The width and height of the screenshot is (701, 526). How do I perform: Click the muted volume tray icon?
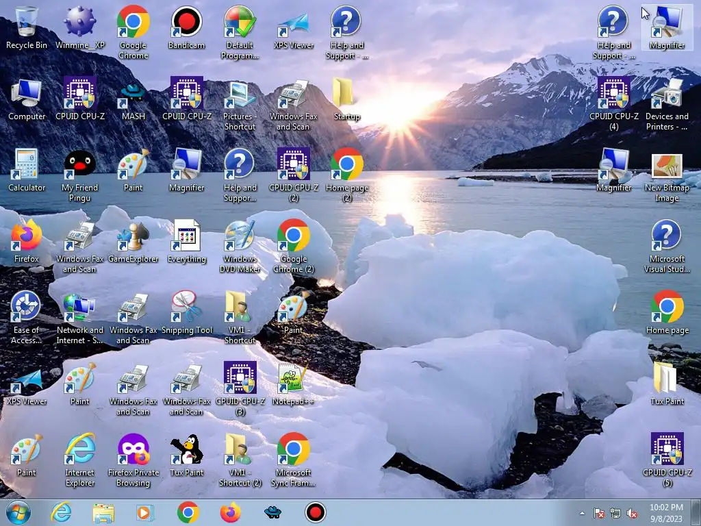pyautogui.click(x=632, y=513)
